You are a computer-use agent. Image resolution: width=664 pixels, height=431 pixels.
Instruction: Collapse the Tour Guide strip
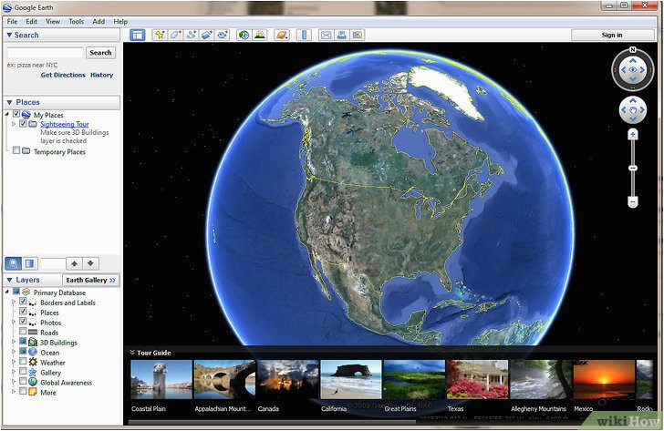(132, 352)
